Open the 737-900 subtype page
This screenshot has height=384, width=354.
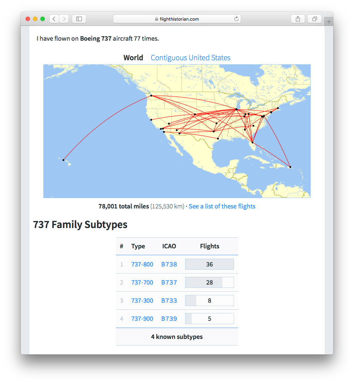coord(142,318)
